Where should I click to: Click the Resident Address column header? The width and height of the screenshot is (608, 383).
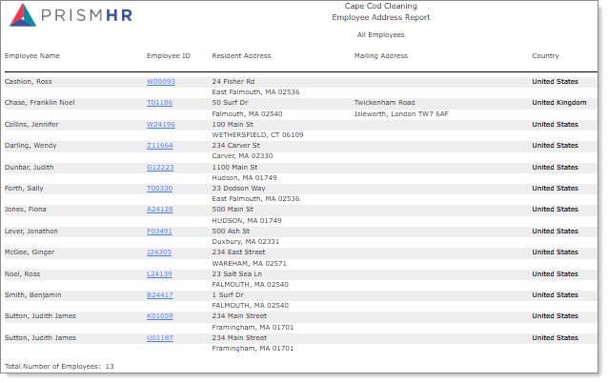241,56
